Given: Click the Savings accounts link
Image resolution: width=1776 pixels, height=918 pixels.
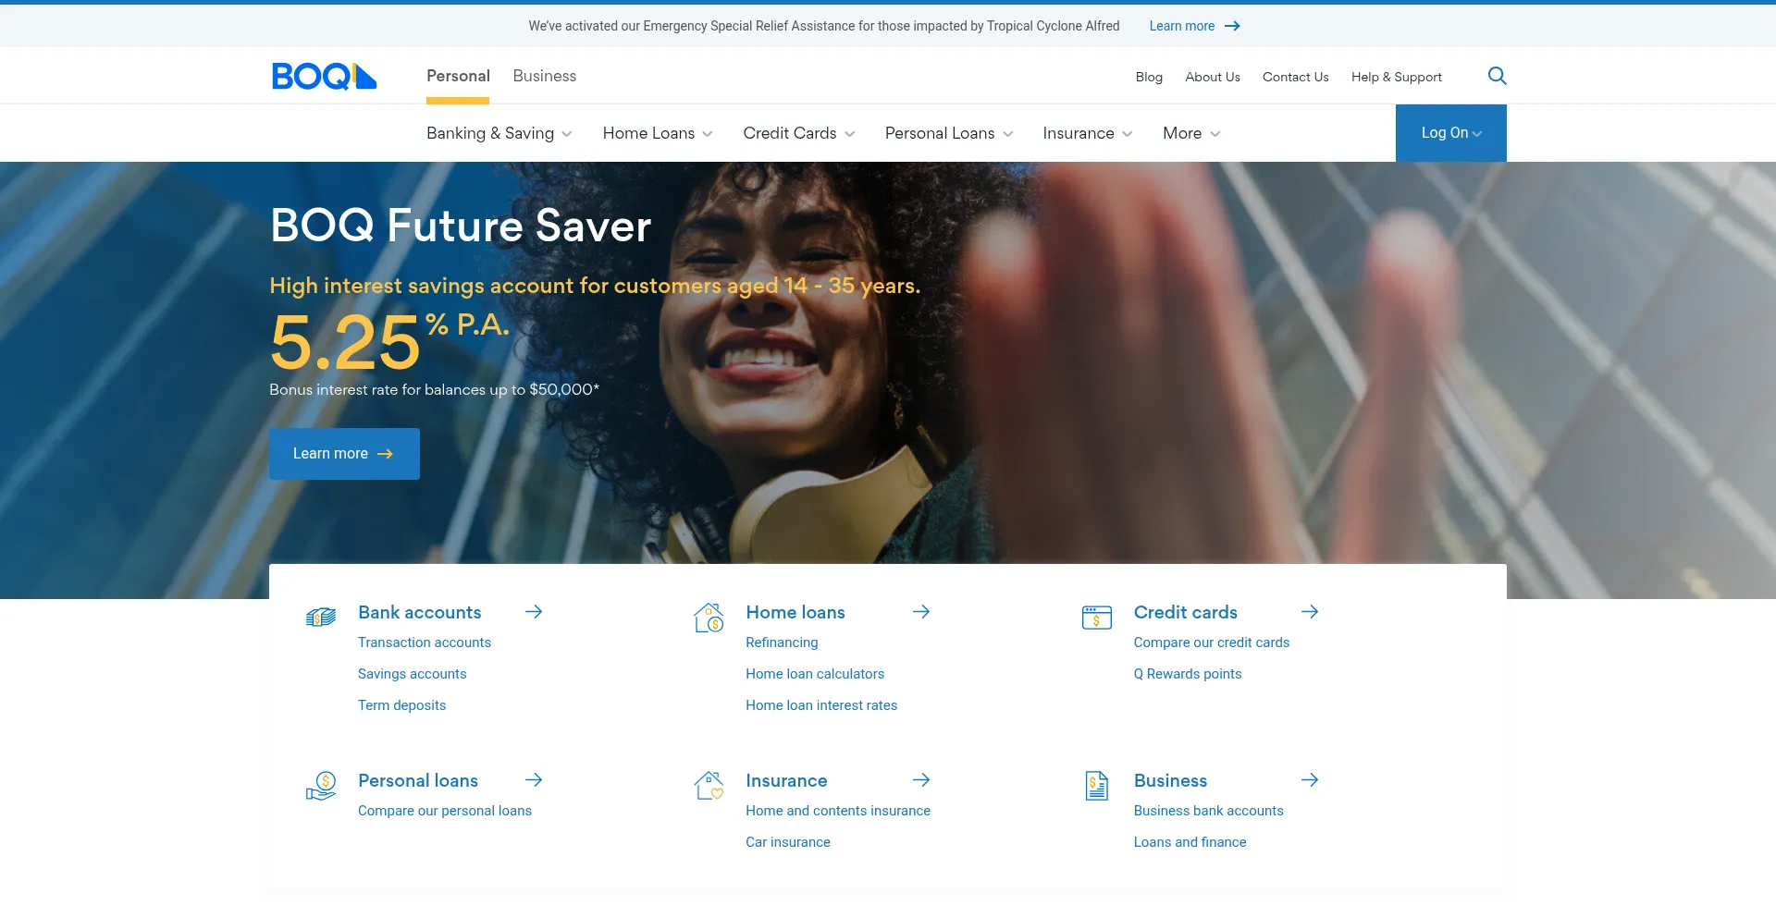Looking at the screenshot, I should (412, 674).
